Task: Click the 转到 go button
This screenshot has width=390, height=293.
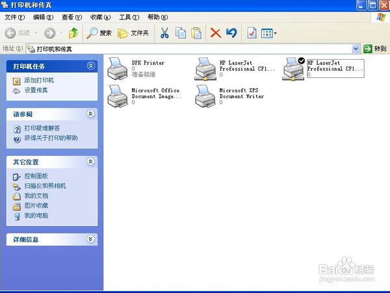Action: [x=375, y=49]
